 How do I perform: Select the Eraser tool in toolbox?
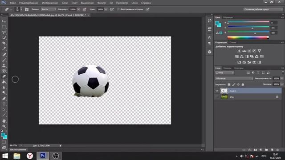4,76
